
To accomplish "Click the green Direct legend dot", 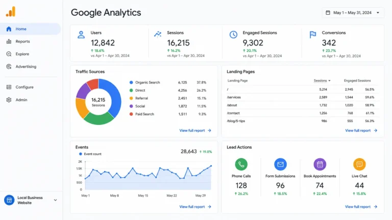I will pos(131,90).
